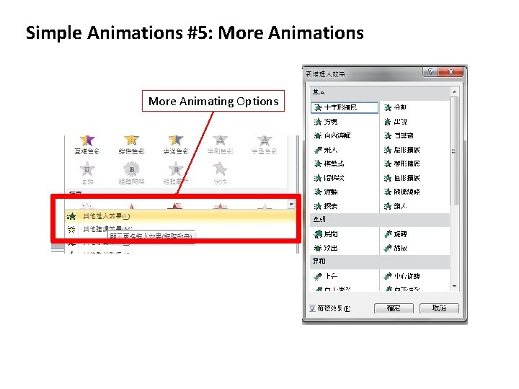The image size is (519, 389).
Task: Select the 扇形擴展 wedge entrance effect
Action: click(402, 150)
